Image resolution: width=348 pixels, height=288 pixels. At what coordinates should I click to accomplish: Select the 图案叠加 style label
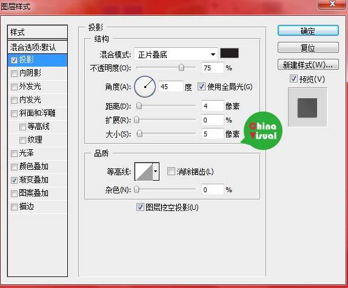coord(34,193)
